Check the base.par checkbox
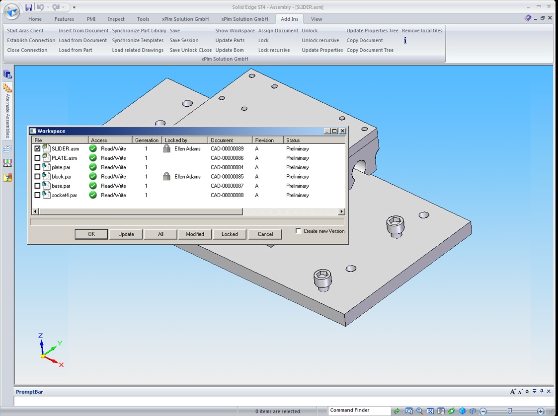Viewport: 558px width, 416px height. click(x=37, y=186)
